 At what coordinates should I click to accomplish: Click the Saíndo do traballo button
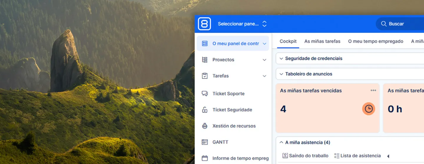tap(305, 155)
